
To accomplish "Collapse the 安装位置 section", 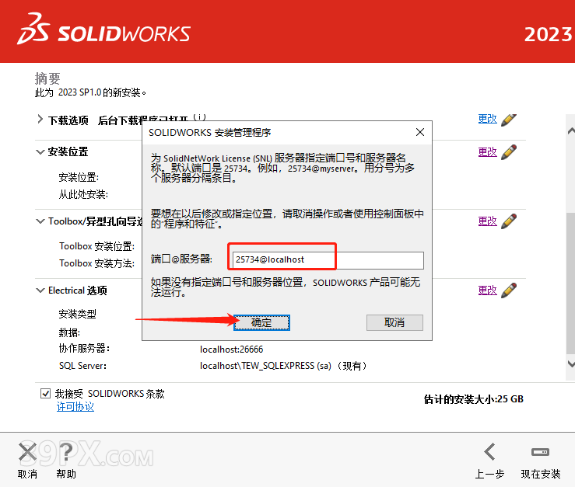I will (40, 152).
